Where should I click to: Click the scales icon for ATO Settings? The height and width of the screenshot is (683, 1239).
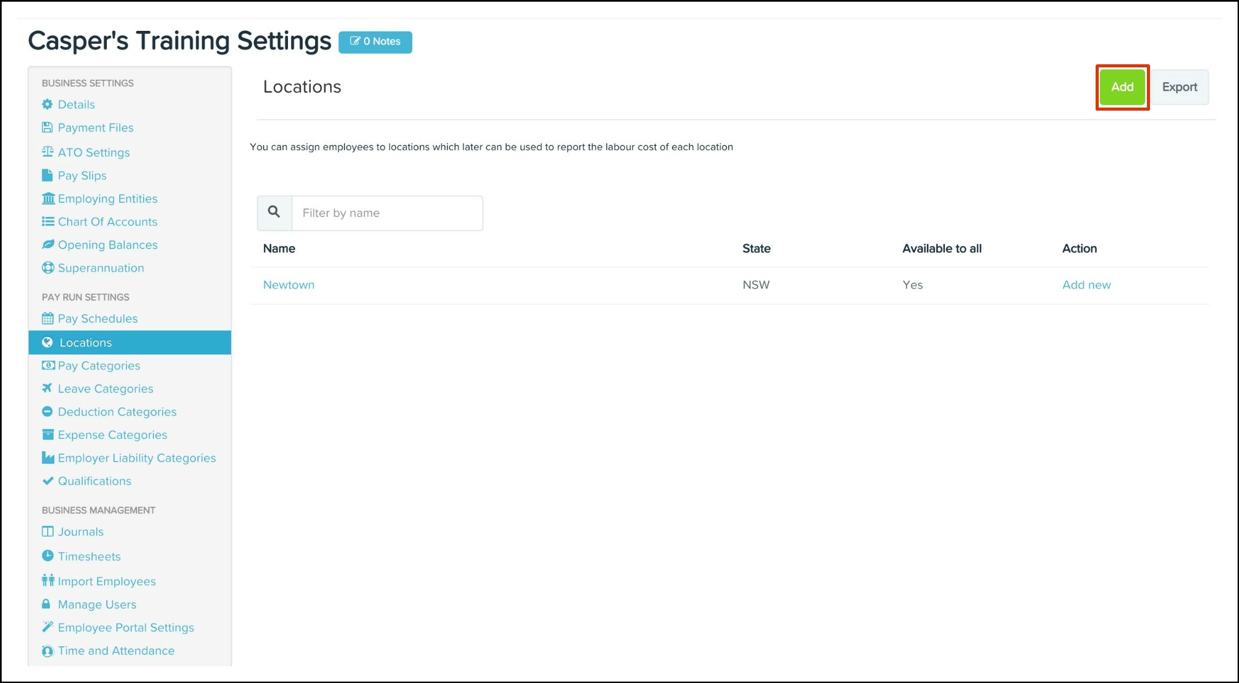[x=47, y=152]
